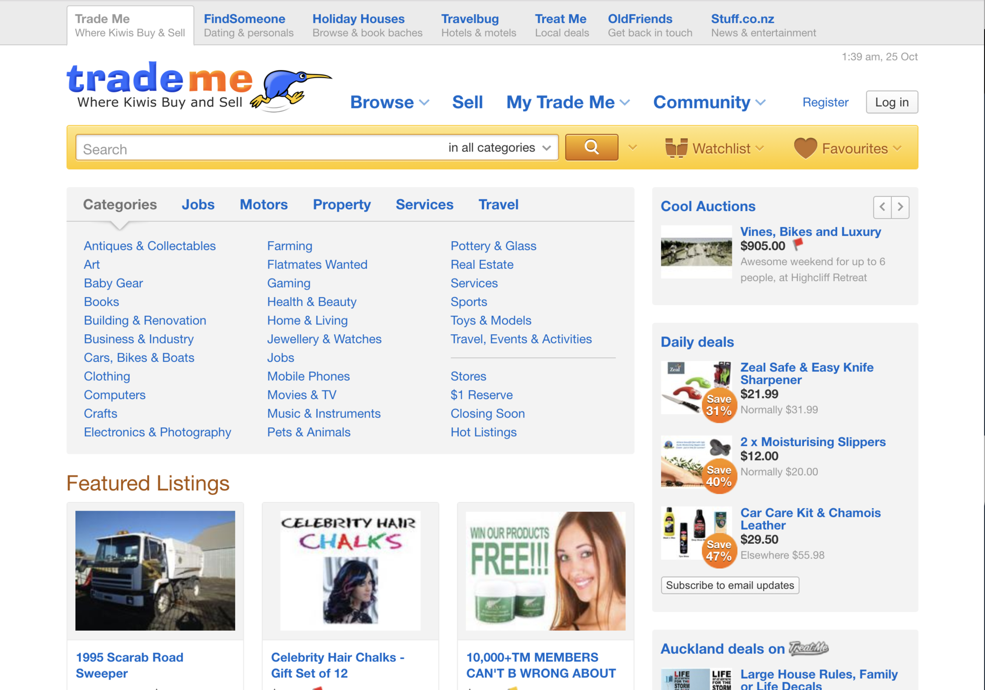This screenshot has width=985, height=690.
Task: Switch to the Property tab
Action: pyautogui.click(x=342, y=204)
